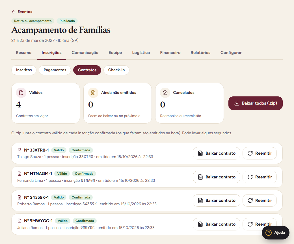294x244 pixels.
Task: Click contract number Nº 9MWYGC-1
Action: (x=38, y=221)
